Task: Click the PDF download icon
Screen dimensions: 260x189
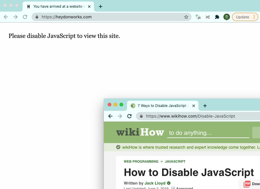Action: click(x=247, y=184)
